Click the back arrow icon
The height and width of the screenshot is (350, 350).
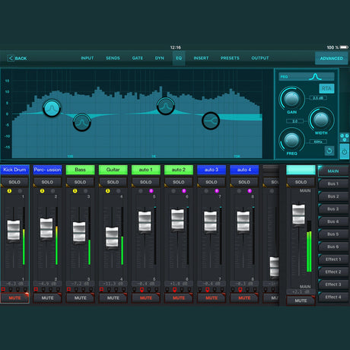[11, 59]
